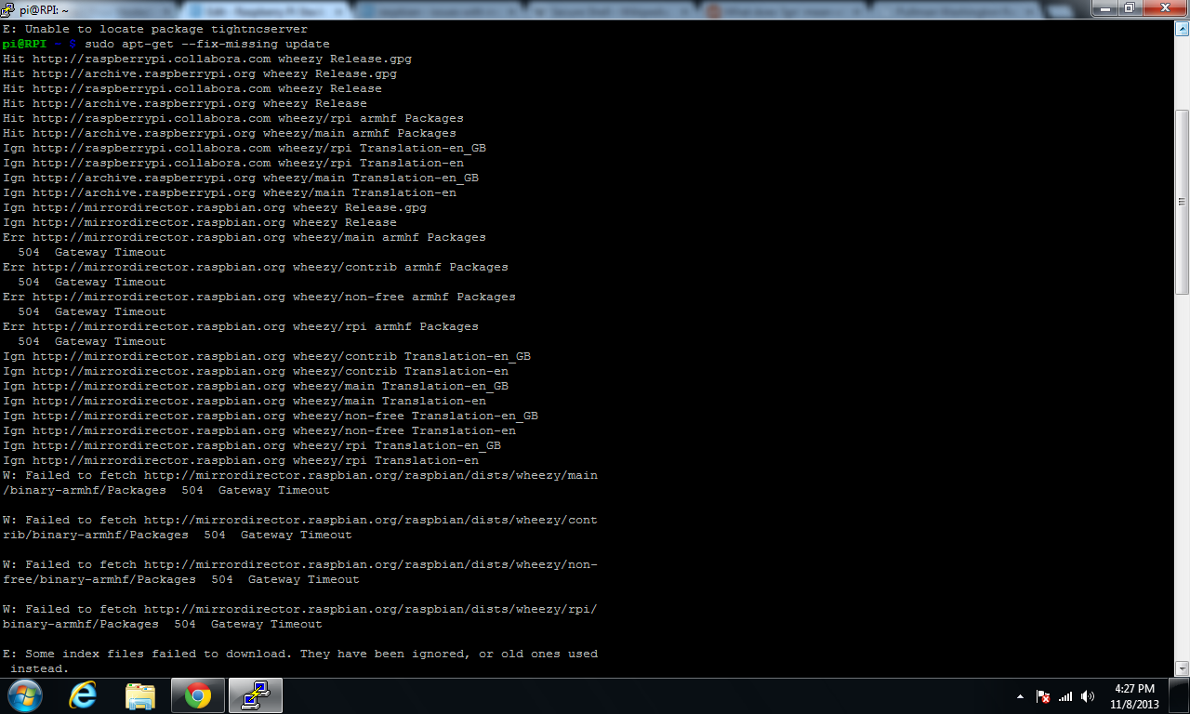Image resolution: width=1190 pixels, height=714 pixels.
Task: Open the volume speaker tray icon
Action: point(1087,696)
